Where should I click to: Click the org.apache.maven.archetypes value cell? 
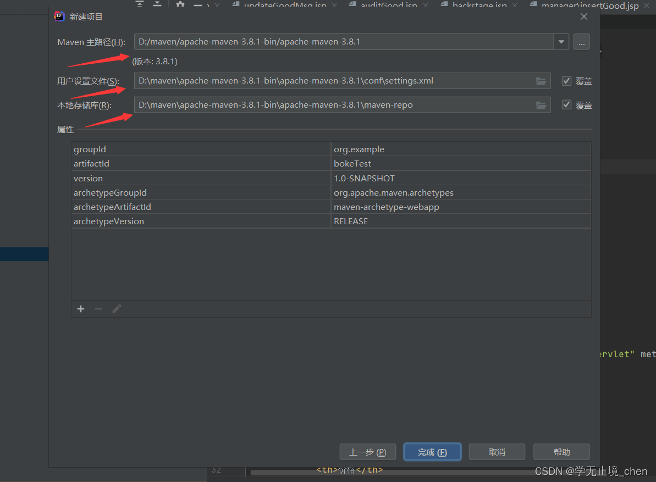pos(461,192)
